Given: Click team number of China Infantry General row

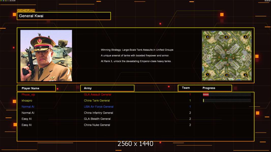Looking at the screenshot, I should tap(190, 113).
